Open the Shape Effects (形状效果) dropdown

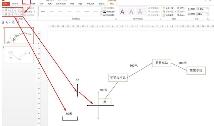(109, 15)
